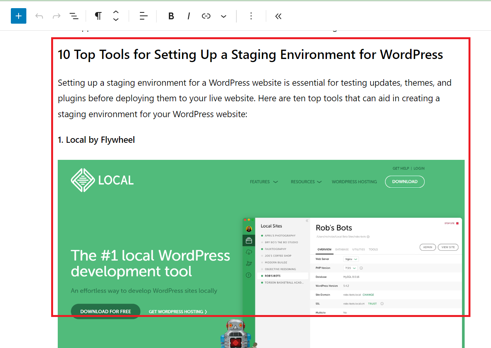This screenshot has height=348, width=491.
Task: Move the block down with down chevron
Action: [116, 19]
